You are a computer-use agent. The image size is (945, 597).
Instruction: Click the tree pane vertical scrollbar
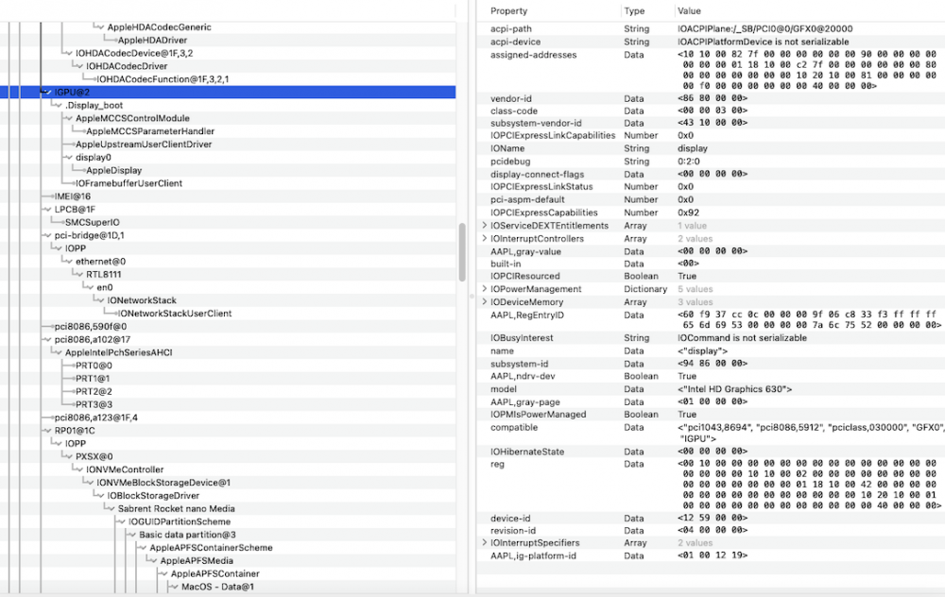coord(462,252)
